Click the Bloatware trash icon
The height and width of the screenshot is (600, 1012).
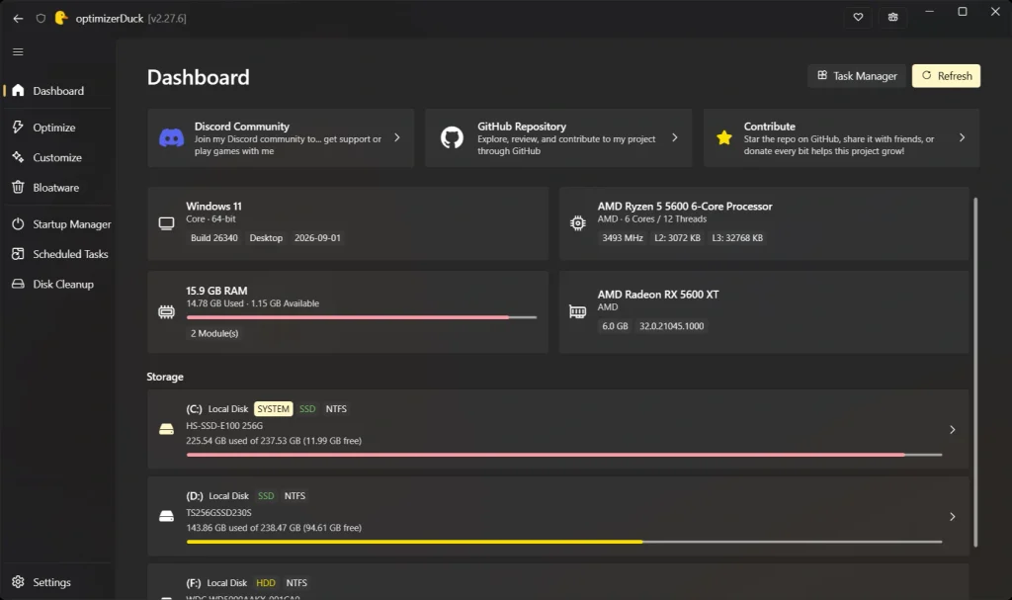click(18, 187)
